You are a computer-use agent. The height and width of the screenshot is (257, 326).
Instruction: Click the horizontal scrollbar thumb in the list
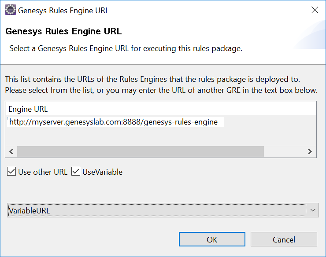pyautogui.click(x=141, y=151)
